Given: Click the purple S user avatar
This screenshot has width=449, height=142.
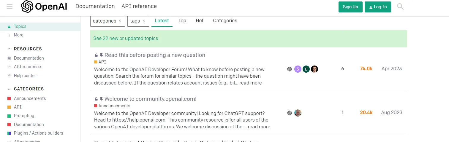Looking at the screenshot, I should 298,69.
